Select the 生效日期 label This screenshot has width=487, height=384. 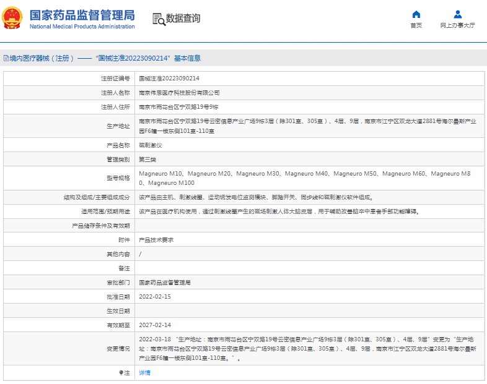pyautogui.click(x=118, y=311)
